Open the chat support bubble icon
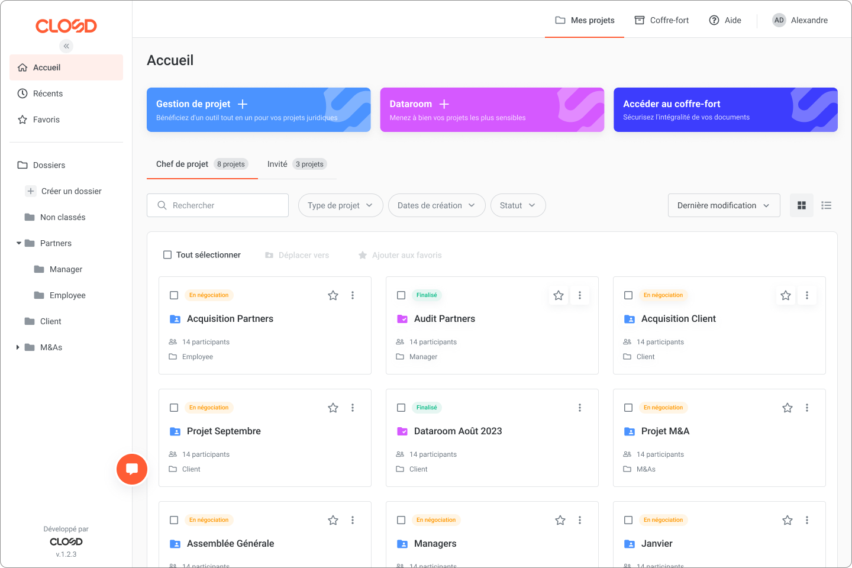Screen dimensions: 852x568 click(x=132, y=469)
